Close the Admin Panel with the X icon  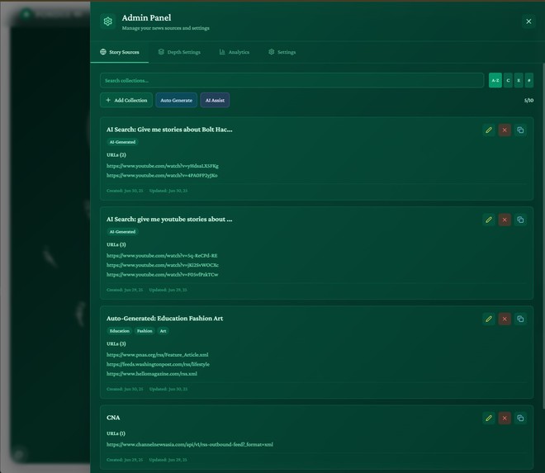pos(528,21)
